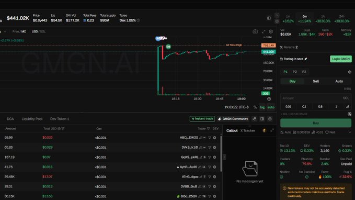The height and width of the screenshot is (200, 355).
Task: Collapse the Callout side panel handle
Action: (x=224, y=157)
